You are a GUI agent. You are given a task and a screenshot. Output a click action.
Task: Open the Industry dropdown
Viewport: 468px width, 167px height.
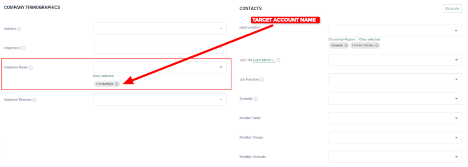tap(160, 29)
